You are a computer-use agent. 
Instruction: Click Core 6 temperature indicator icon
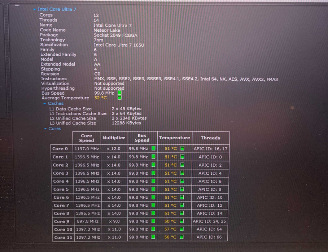pos(182,197)
